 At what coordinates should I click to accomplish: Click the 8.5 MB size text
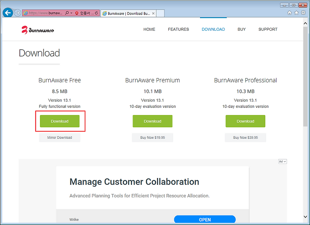(x=60, y=91)
